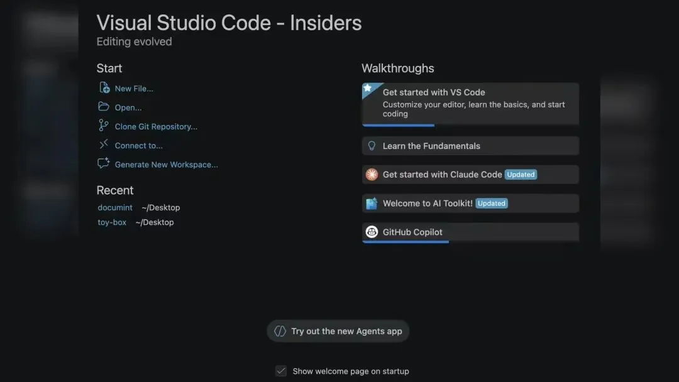Click the Start heading

109,68
